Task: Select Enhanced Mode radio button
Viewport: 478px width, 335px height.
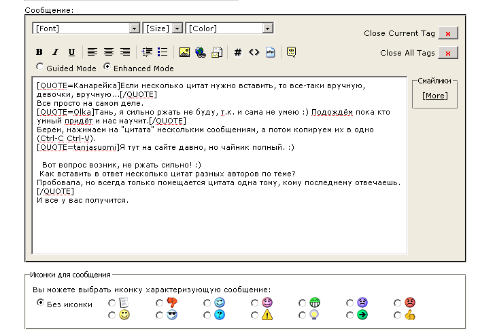Action: click(107, 67)
